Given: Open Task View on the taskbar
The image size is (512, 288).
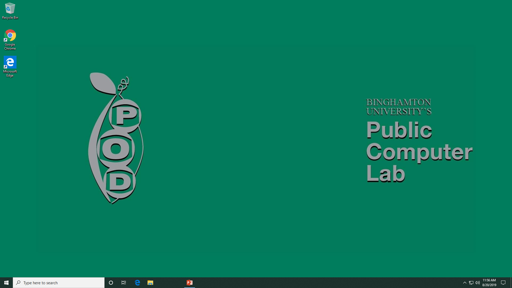Looking at the screenshot, I should (x=124, y=283).
